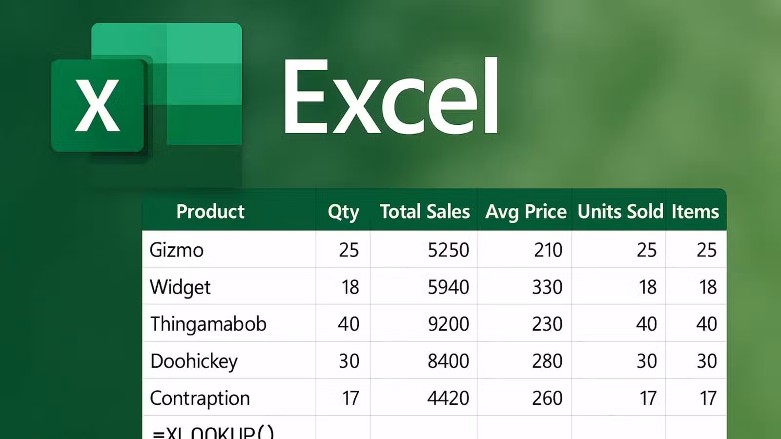
Task: Click the Units Sold column header
Action: (x=620, y=212)
